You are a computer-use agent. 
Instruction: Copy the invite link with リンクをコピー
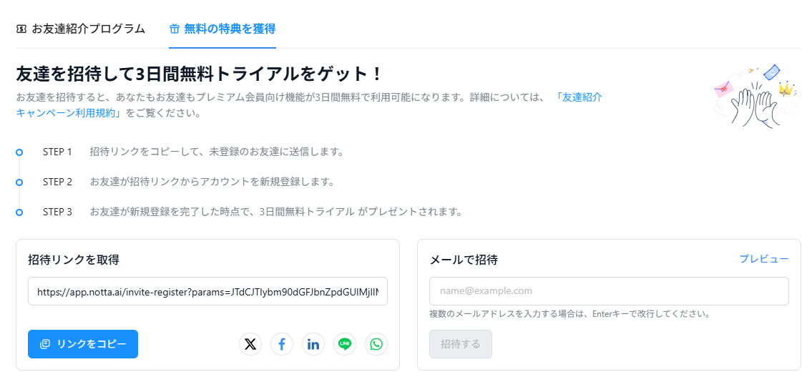(83, 344)
